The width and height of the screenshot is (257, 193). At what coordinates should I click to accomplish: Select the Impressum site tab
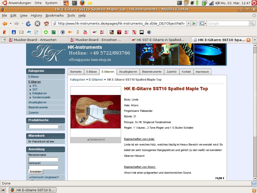[x=202, y=72]
